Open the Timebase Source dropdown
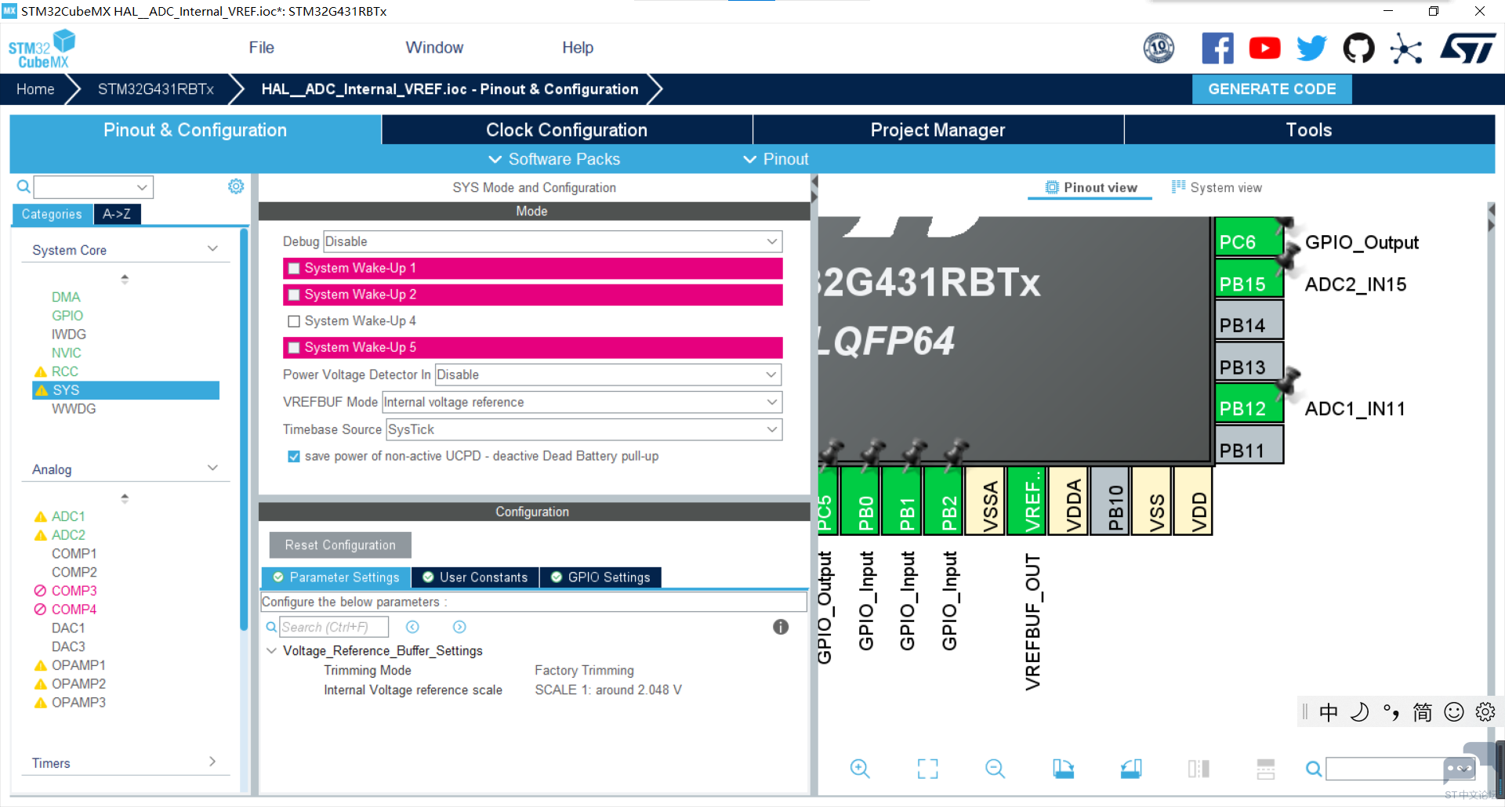Screen dimensions: 1505x807 click(584, 429)
